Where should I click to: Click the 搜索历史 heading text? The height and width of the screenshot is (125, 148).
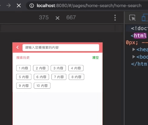pyautogui.click(x=23, y=58)
